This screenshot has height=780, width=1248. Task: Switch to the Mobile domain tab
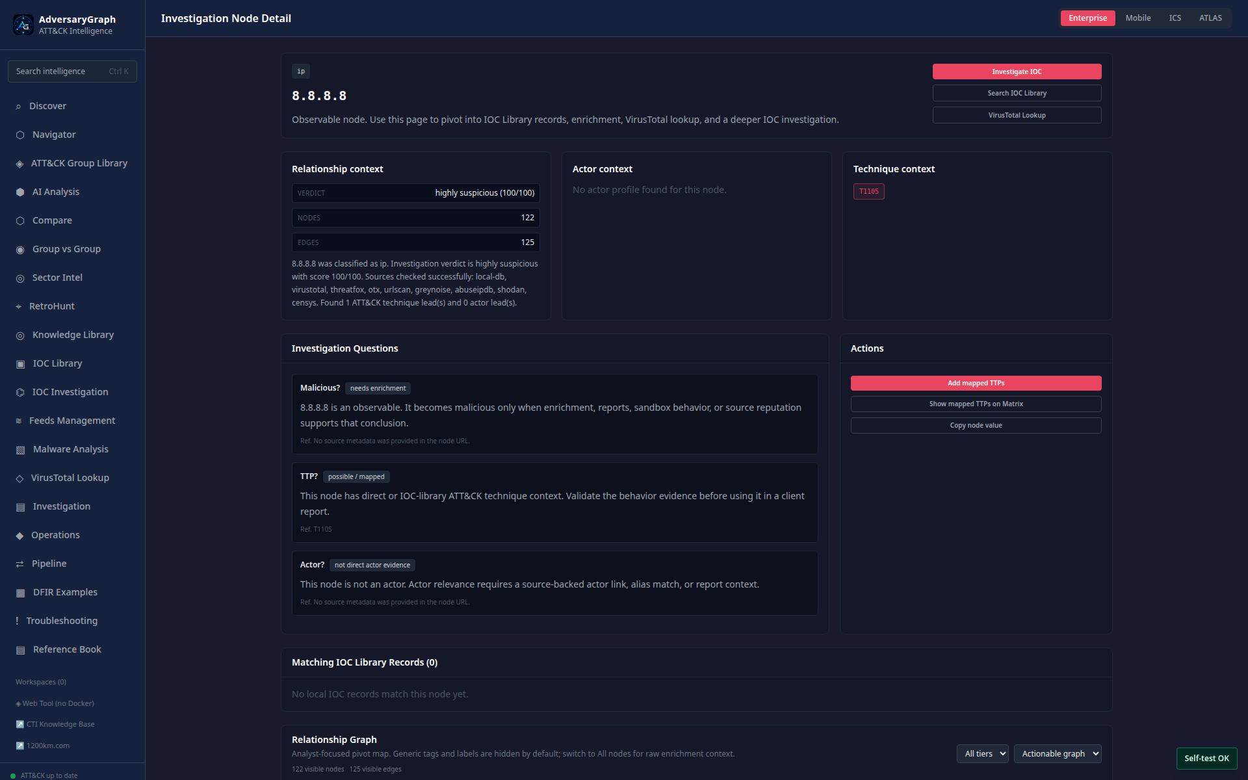click(x=1138, y=18)
